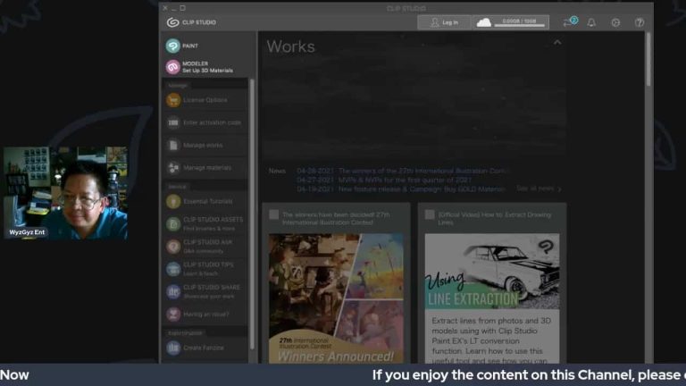
Task: Open CLIP STUDIO SHARE
Action: (x=211, y=290)
